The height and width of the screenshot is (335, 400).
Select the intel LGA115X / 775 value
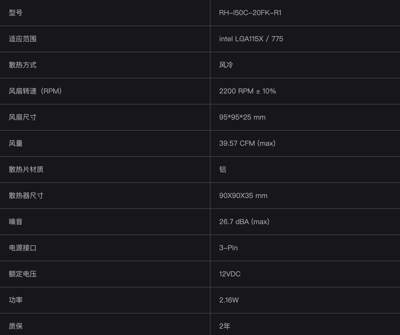tap(251, 39)
